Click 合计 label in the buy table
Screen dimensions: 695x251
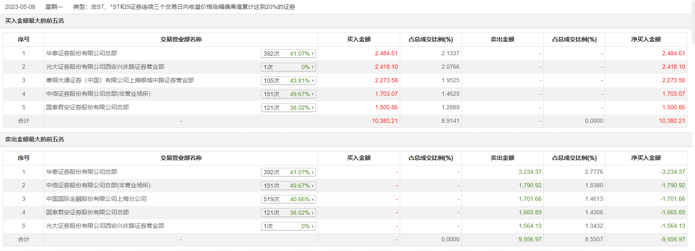click(x=24, y=121)
